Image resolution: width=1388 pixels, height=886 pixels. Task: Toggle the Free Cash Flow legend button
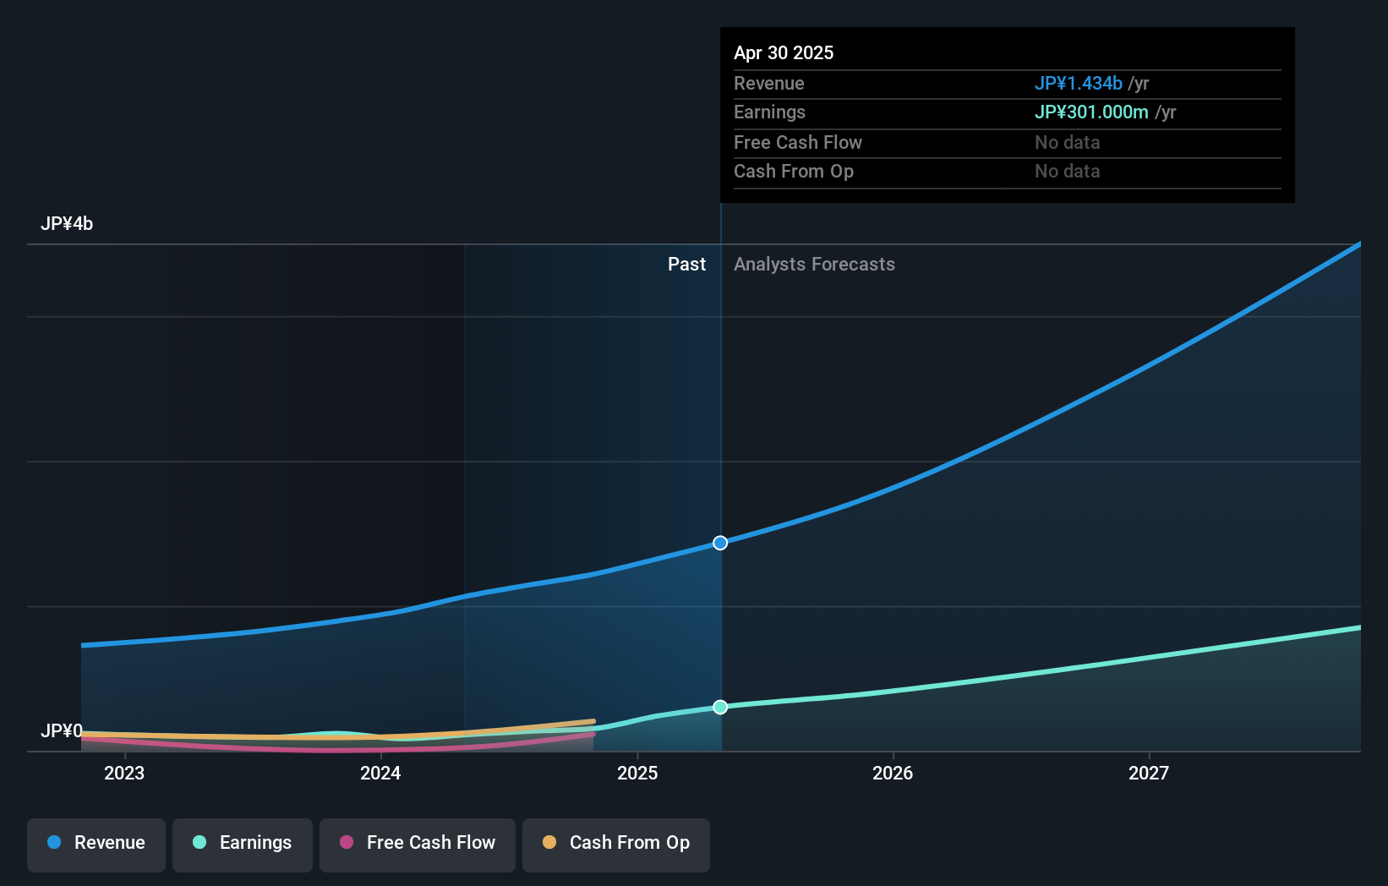pyautogui.click(x=418, y=844)
